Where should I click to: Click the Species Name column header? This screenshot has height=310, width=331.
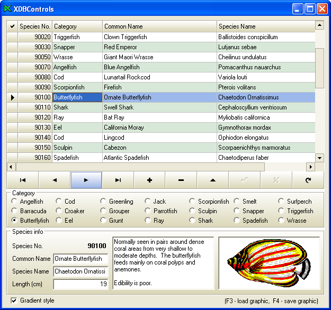tap(265, 26)
